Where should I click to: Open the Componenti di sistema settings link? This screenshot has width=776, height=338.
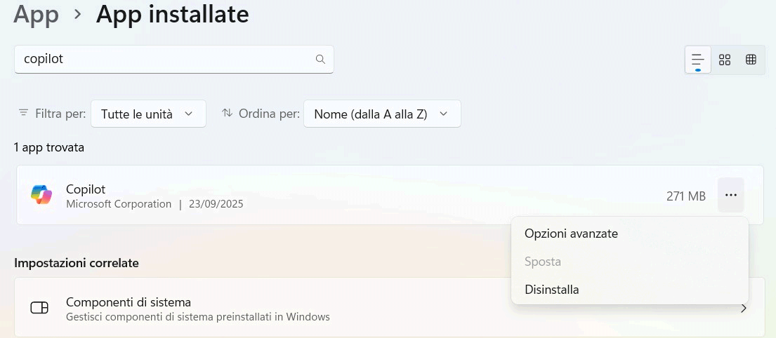tap(129, 303)
